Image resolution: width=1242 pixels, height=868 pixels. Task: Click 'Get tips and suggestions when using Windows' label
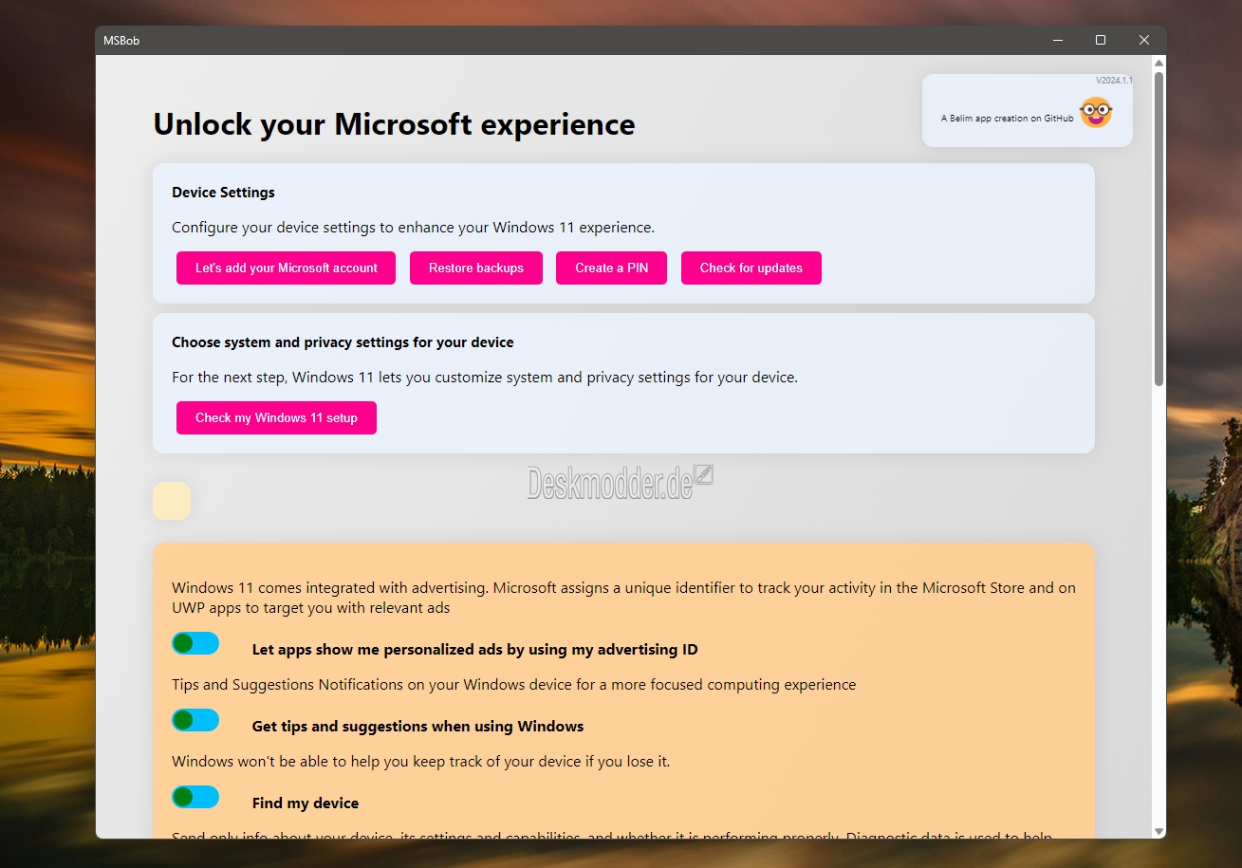pos(417,726)
